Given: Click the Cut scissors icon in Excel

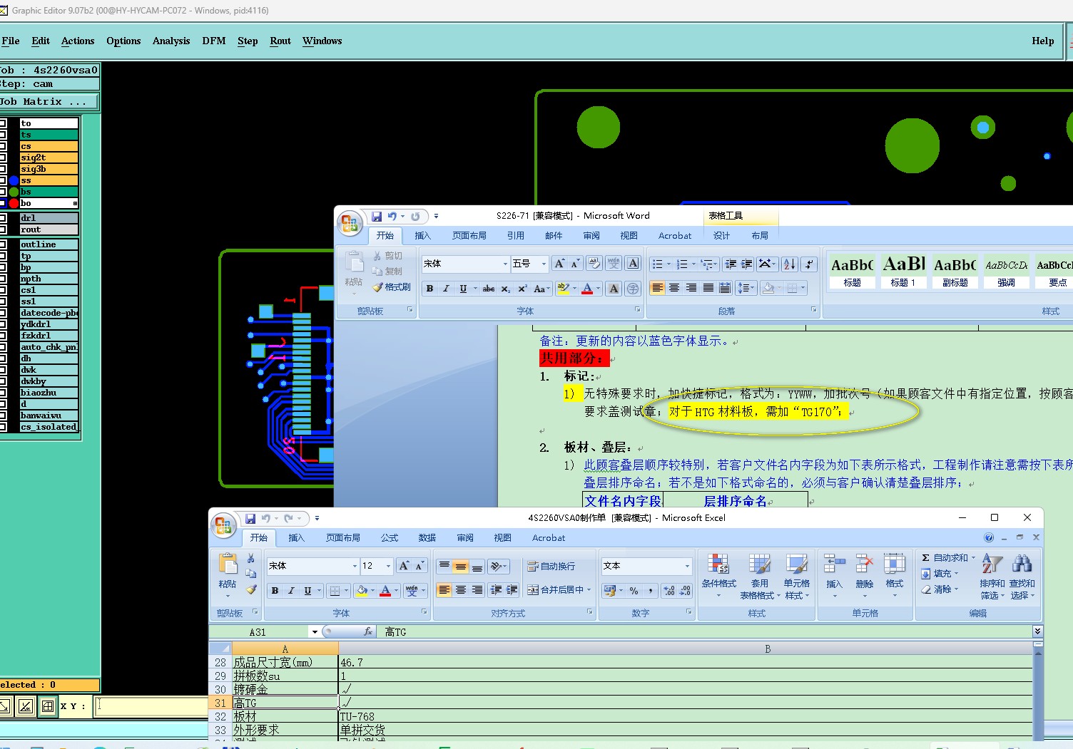Looking at the screenshot, I should (251, 558).
